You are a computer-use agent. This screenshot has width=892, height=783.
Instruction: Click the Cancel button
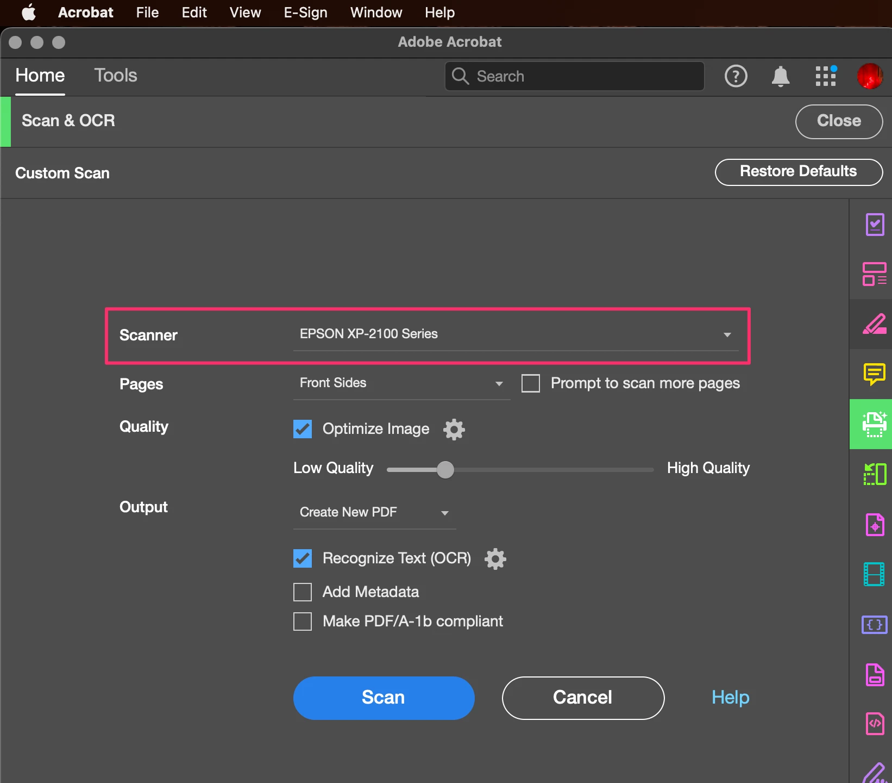click(x=583, y=698)
